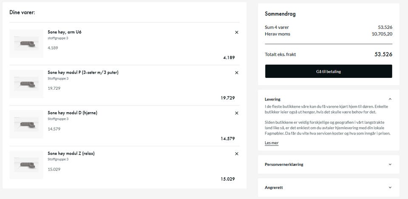Viewport: 408px width, 199px height.
Task: Click the Personvernerklæring heading text
Action: pos(284,164)
